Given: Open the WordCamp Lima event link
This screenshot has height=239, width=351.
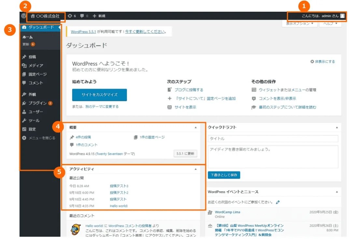Looking at the screenshot, I should point(227,212).
